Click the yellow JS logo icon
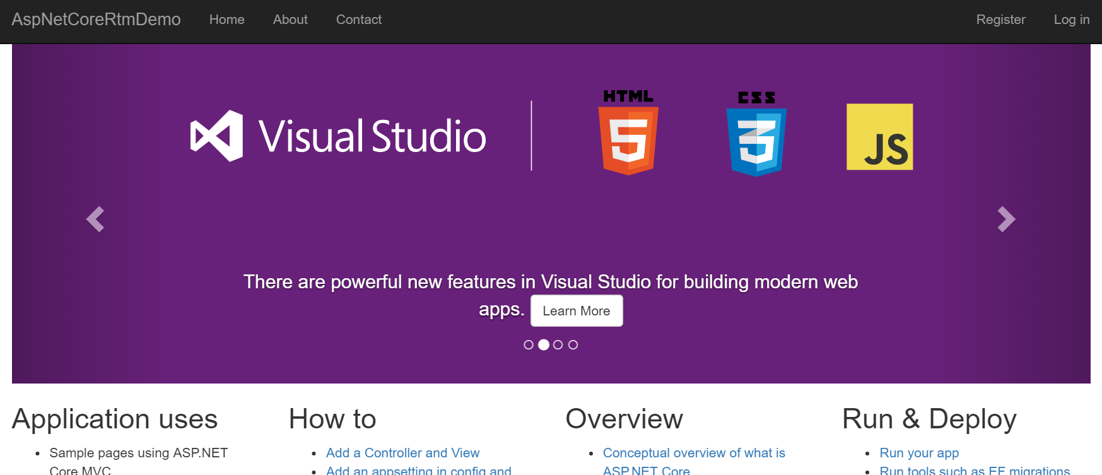This screenshot has height=475, width=1102. [879, 137]
